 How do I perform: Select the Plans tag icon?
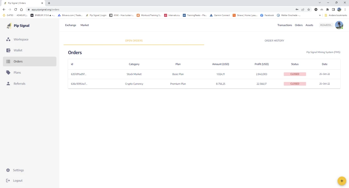pyautogui.click(x=8, y=72)
